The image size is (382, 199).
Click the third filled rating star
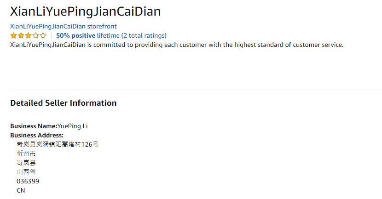[x=28, y=35]
